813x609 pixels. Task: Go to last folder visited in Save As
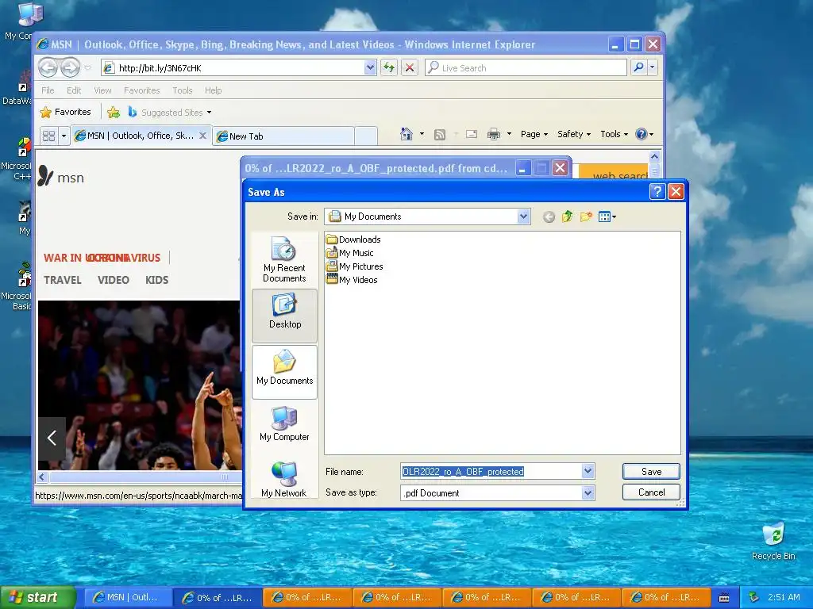[549, 217]
